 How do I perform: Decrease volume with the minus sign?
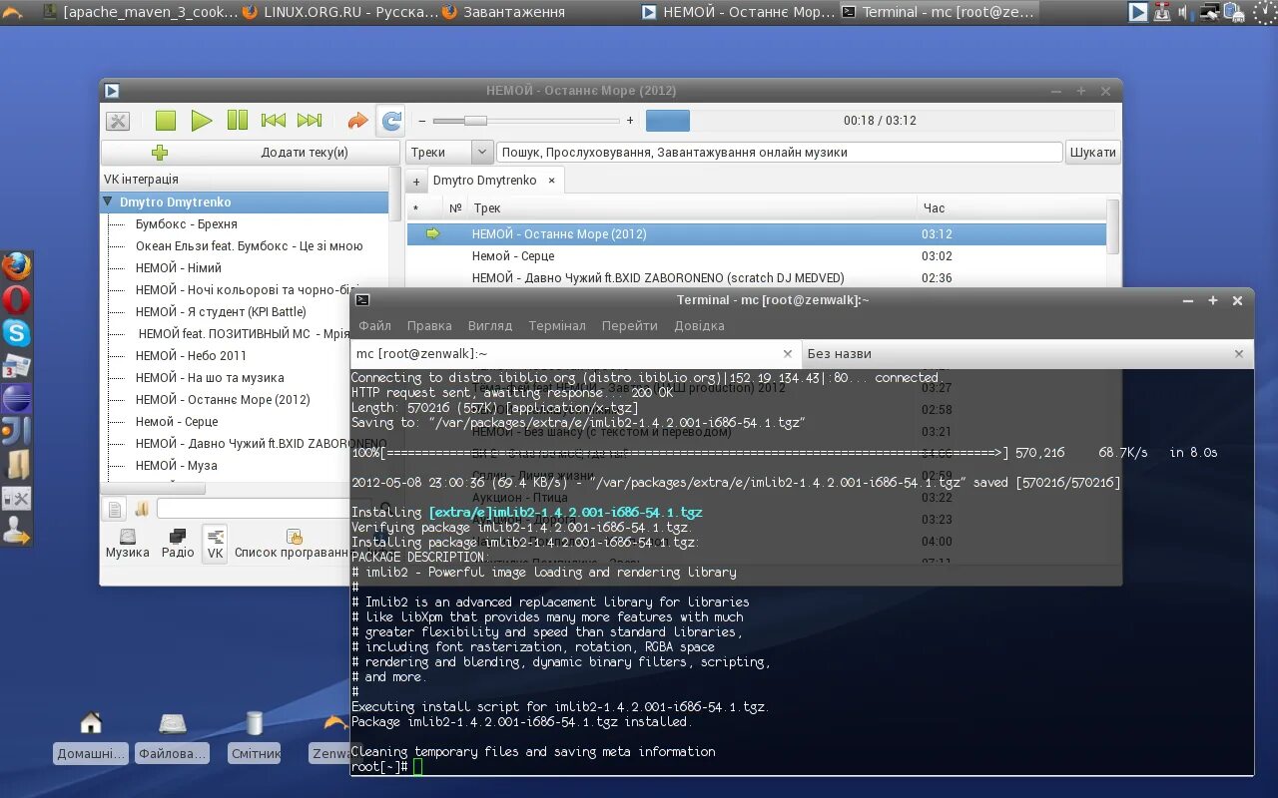click(422, 121)
